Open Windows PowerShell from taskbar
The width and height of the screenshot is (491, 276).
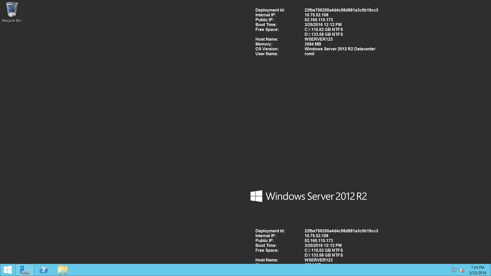click(44, 270)
